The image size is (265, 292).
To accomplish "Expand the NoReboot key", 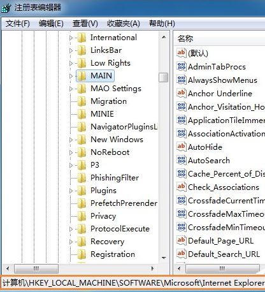I will tap(71, 152).
